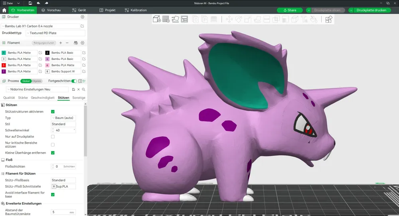Click the Redo arrow
399x216 pixels.
click(46, 3)
